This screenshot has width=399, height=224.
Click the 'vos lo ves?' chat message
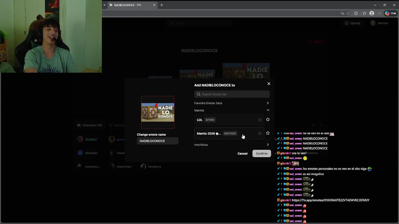[x=299, y=153]
